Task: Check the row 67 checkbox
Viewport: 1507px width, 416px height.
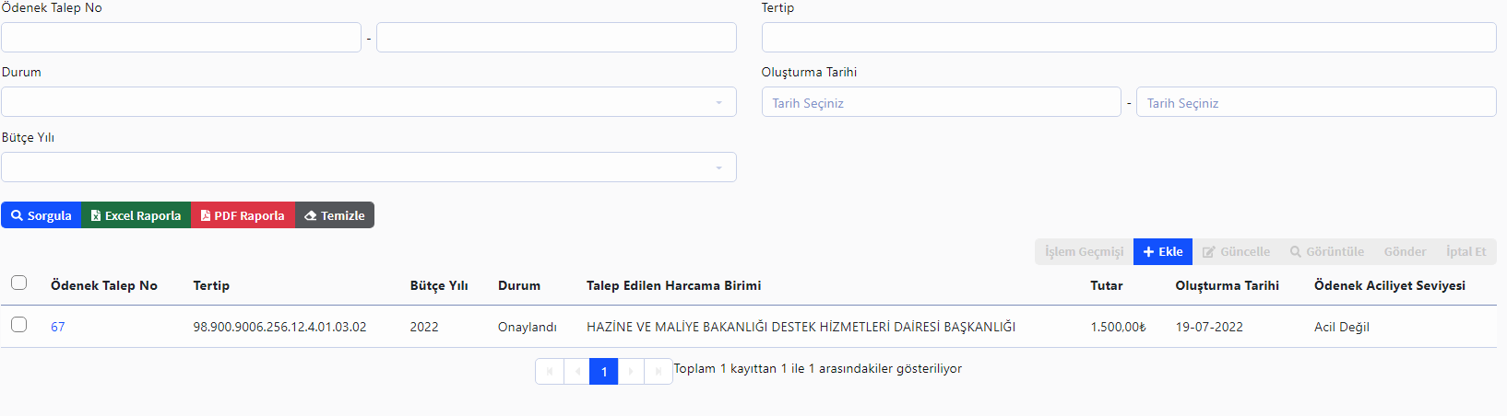Action: [x=18, y=325]
